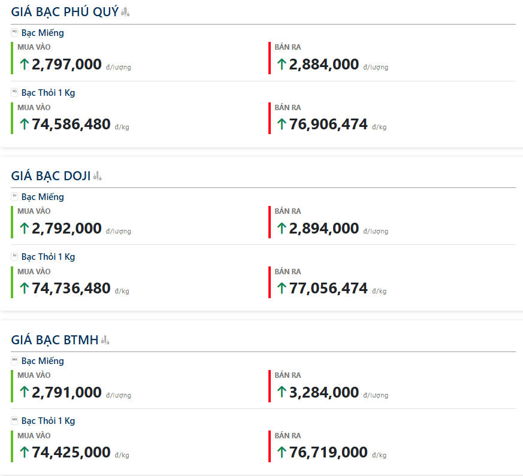Open the GIÁ BẠC PHÚ QUÝ heading
Screen dimensions: 523x476
click(x=65, y=12)
